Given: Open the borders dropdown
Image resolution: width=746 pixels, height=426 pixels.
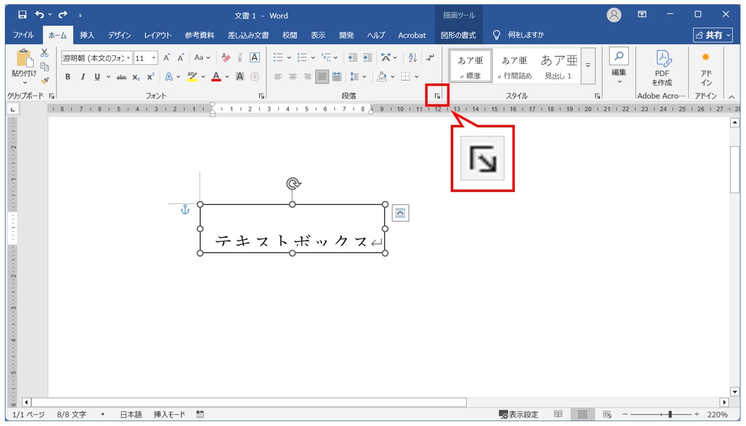Looking at the screenshot, I should [416, 77].
